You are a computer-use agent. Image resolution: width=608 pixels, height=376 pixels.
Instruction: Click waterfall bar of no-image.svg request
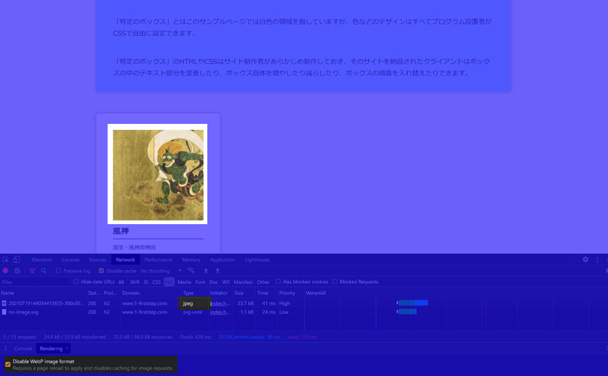(406, 312)
